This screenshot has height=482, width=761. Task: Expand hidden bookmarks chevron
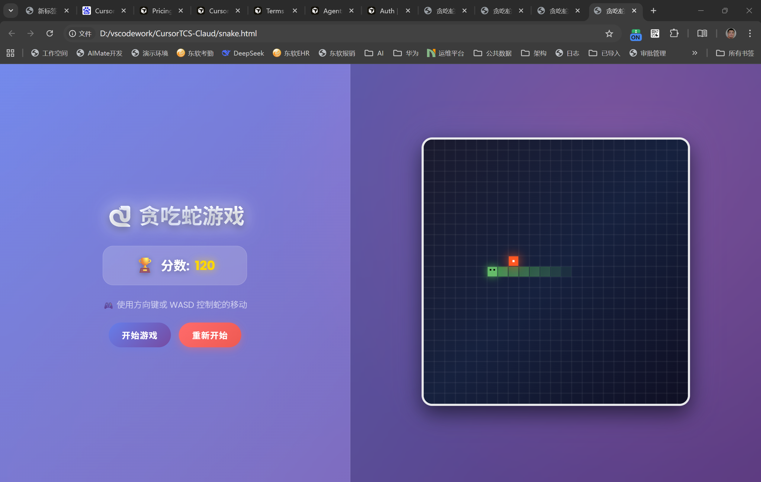coord(694,53)
